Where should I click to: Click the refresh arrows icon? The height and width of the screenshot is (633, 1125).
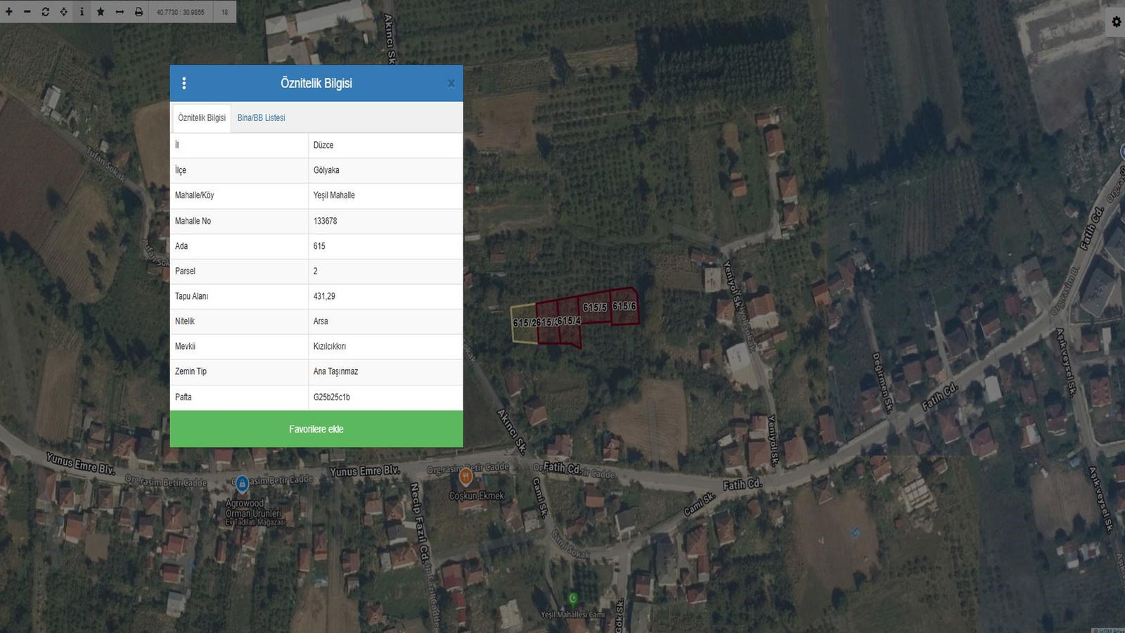pos(46,12)
